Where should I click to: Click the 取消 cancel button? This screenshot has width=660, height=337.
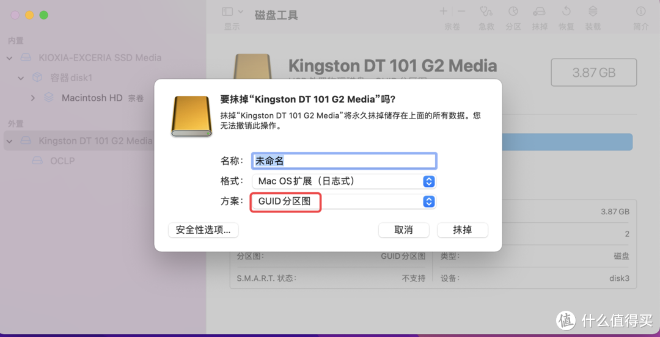[404, 230]
